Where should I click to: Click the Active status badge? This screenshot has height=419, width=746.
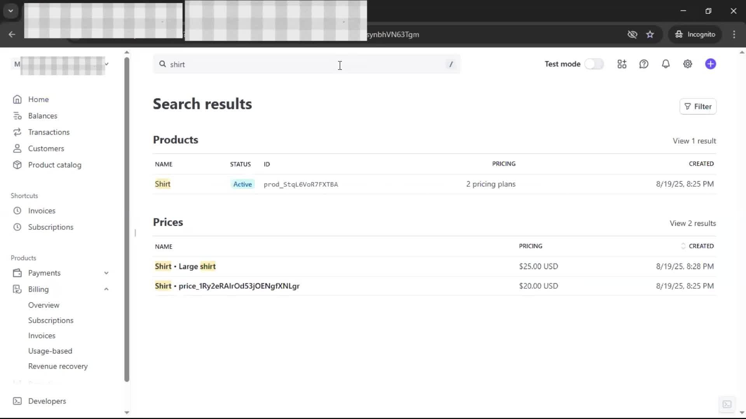(242, 184)
